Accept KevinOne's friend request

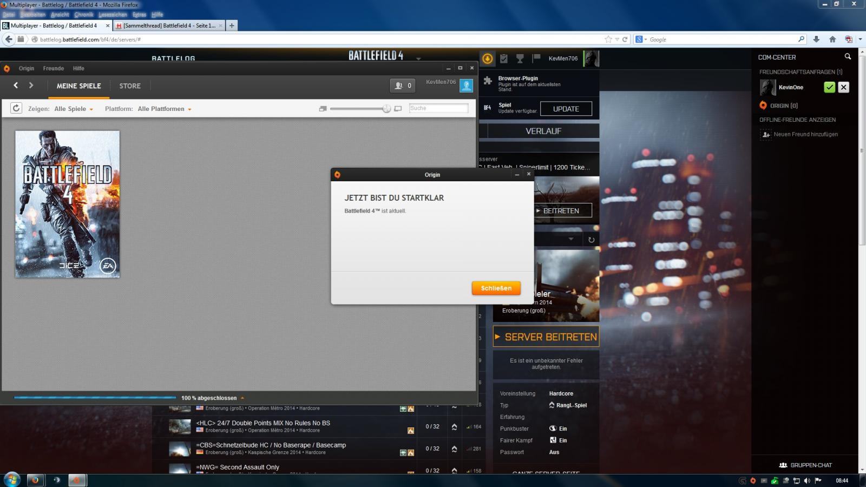(829, 87)
